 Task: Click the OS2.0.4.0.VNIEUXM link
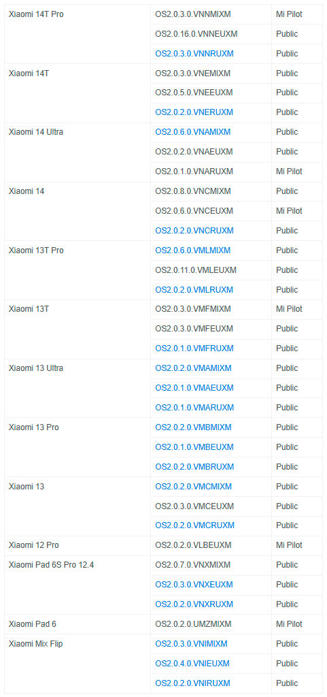192,663
